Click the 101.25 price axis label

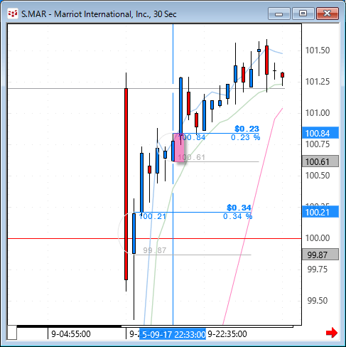(318, 82)
